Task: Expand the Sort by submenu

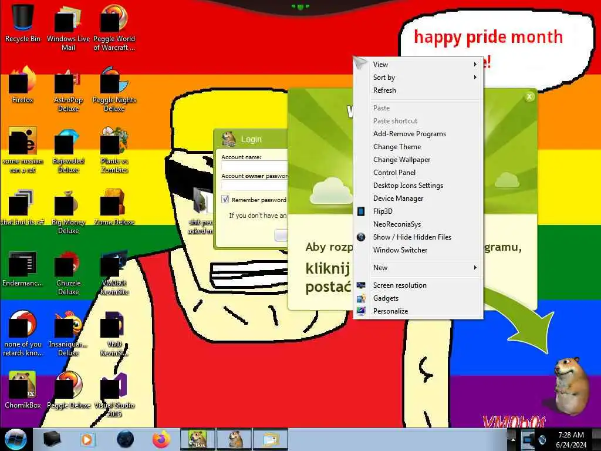Action: tap(418, 78)
